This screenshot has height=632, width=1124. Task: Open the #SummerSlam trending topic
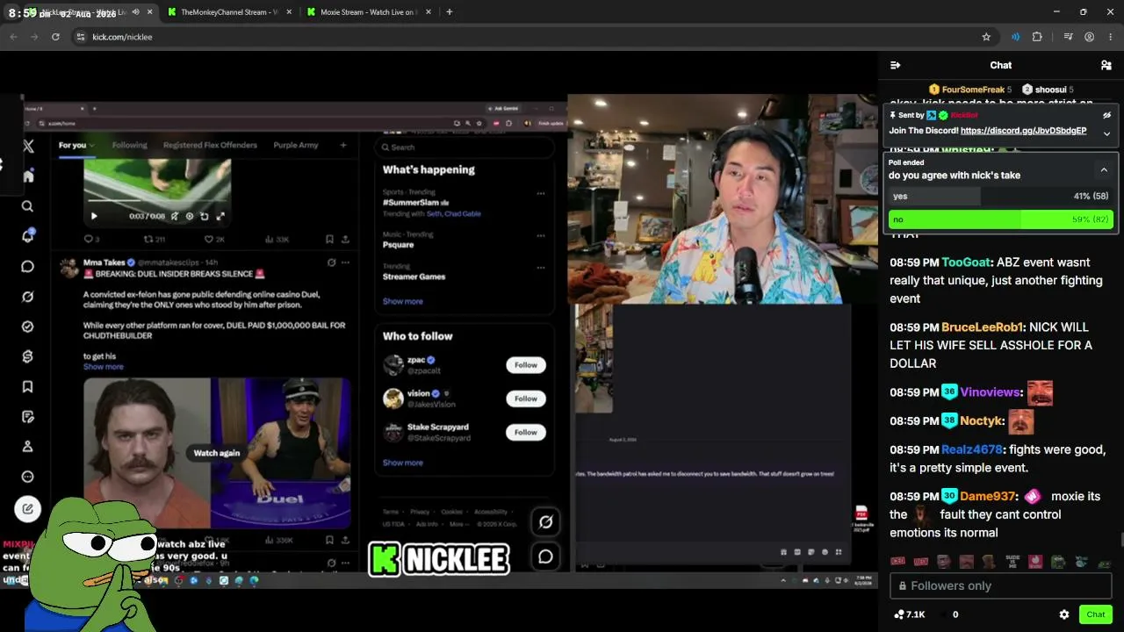[411, 203]
